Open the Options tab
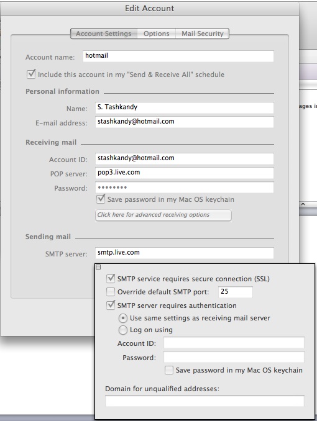Viewport: 317px width, 421px height. pyautogui.click(x=157, y=34)
